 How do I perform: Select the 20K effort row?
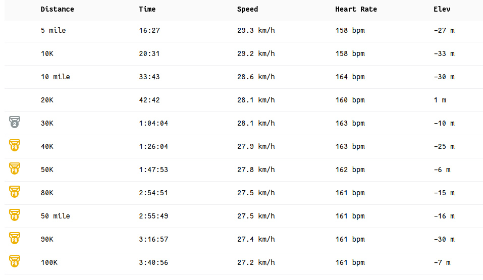[47, 100]
